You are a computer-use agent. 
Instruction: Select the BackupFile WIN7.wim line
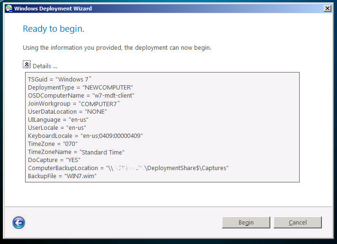pyautogui.click(x=59, y=176)
